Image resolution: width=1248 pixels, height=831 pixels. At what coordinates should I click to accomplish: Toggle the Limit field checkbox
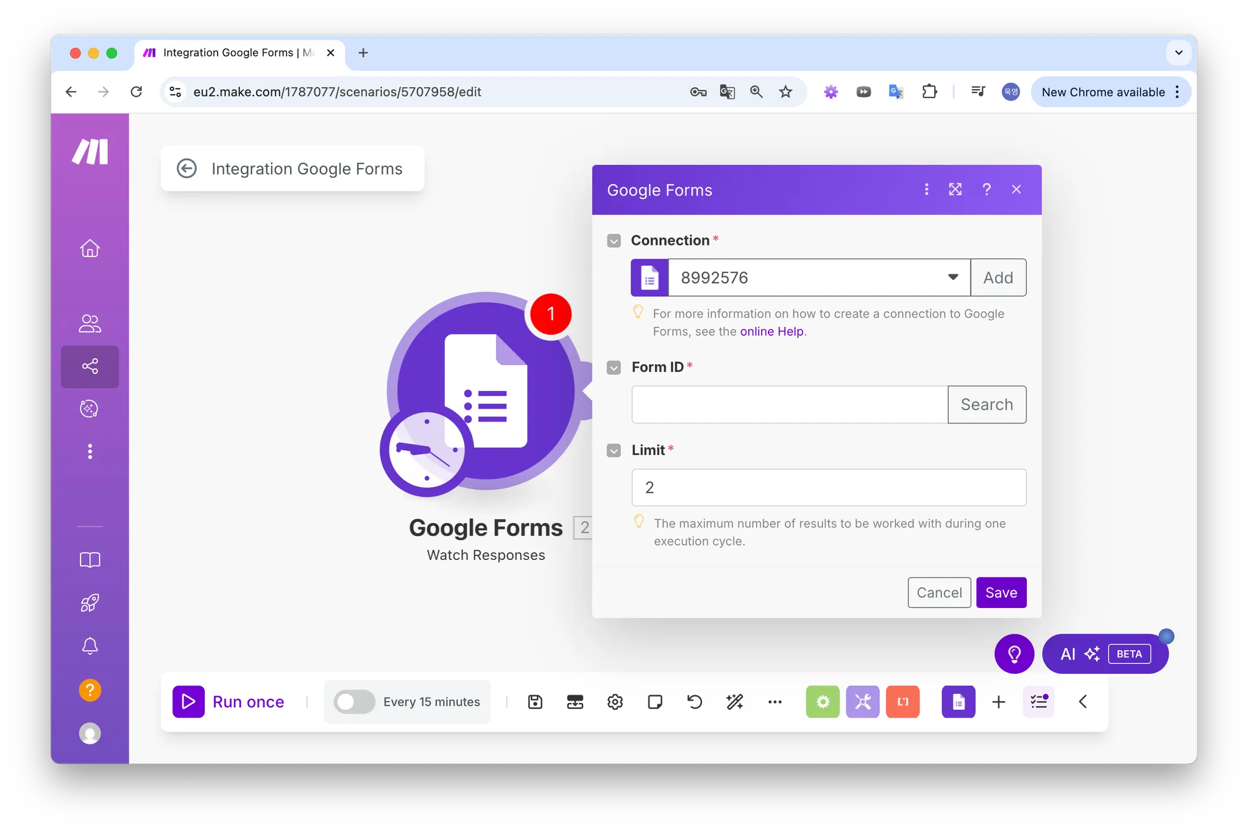pos(614,450)
